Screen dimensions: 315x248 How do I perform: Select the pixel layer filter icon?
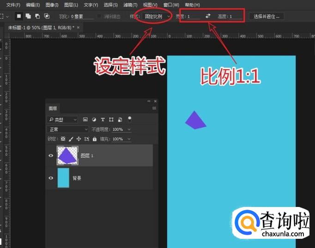coord(85,119)
